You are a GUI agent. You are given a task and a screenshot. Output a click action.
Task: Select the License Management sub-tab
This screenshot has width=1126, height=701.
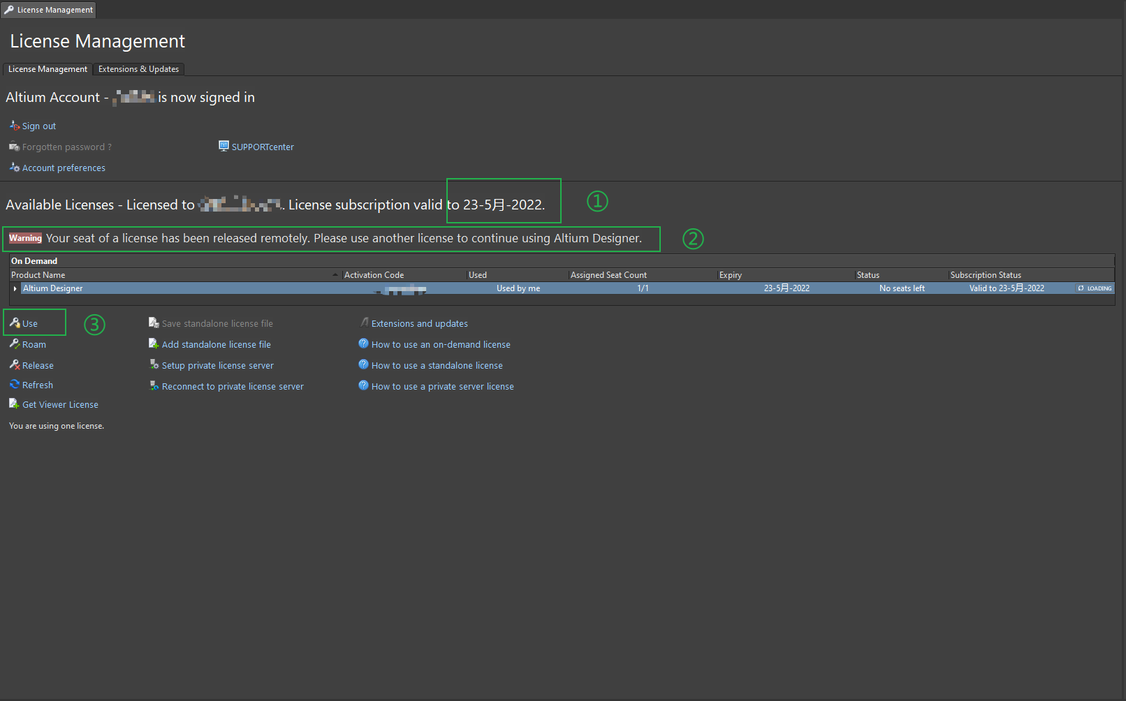point(47,69)
